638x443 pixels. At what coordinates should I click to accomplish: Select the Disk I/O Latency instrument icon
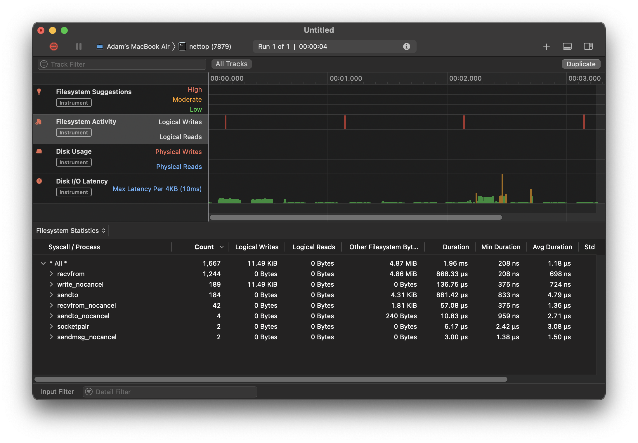39,181
